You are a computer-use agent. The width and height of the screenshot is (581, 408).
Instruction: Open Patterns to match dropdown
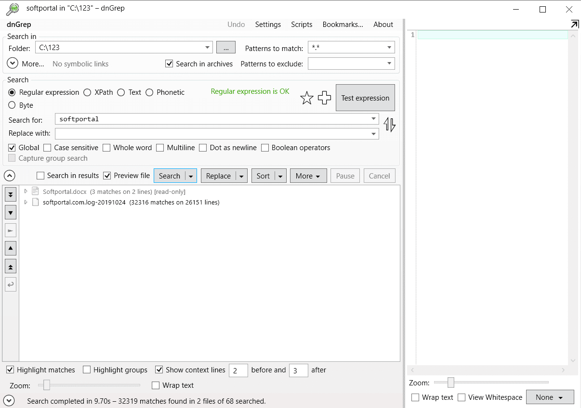(389, 47)
